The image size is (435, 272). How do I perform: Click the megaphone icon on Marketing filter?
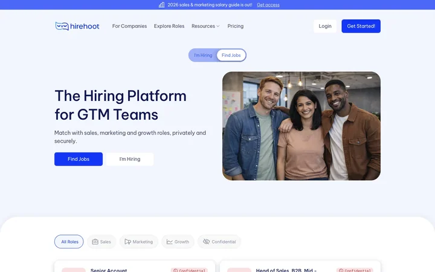point(127,242)
